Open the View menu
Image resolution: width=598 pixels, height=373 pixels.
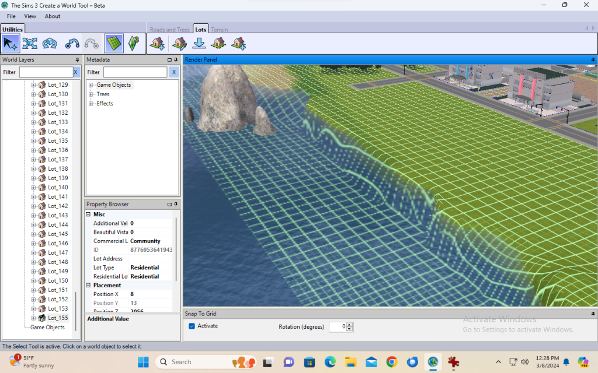[x=30, y=16]
